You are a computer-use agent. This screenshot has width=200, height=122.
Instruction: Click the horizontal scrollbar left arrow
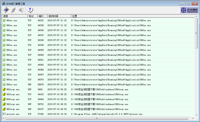coord(4,118)
